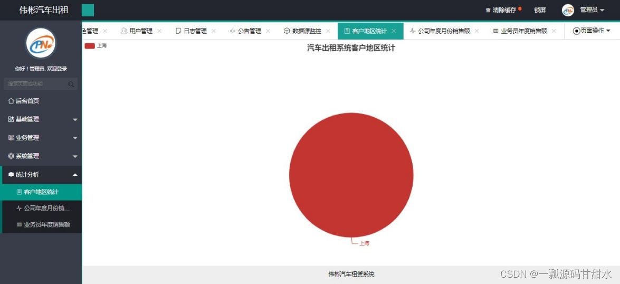Click the 基础管理 grid icon
Screen dimensions: 620x284
click(11, 119)
